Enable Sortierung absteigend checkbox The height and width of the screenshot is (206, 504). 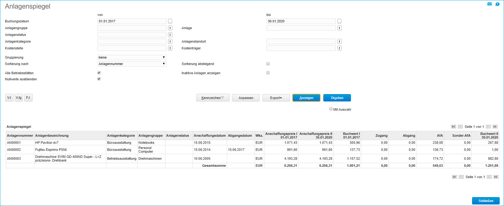pos(268,64)
